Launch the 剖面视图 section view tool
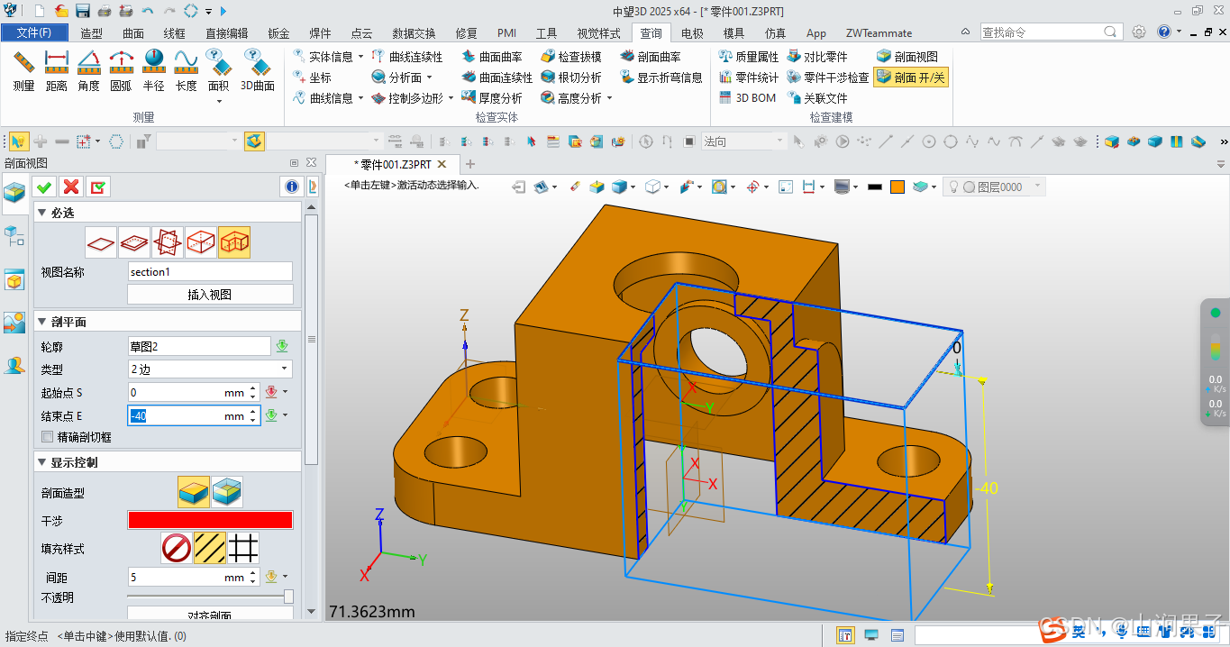This screenshot has width=1230, height=647. pos(907,56)
